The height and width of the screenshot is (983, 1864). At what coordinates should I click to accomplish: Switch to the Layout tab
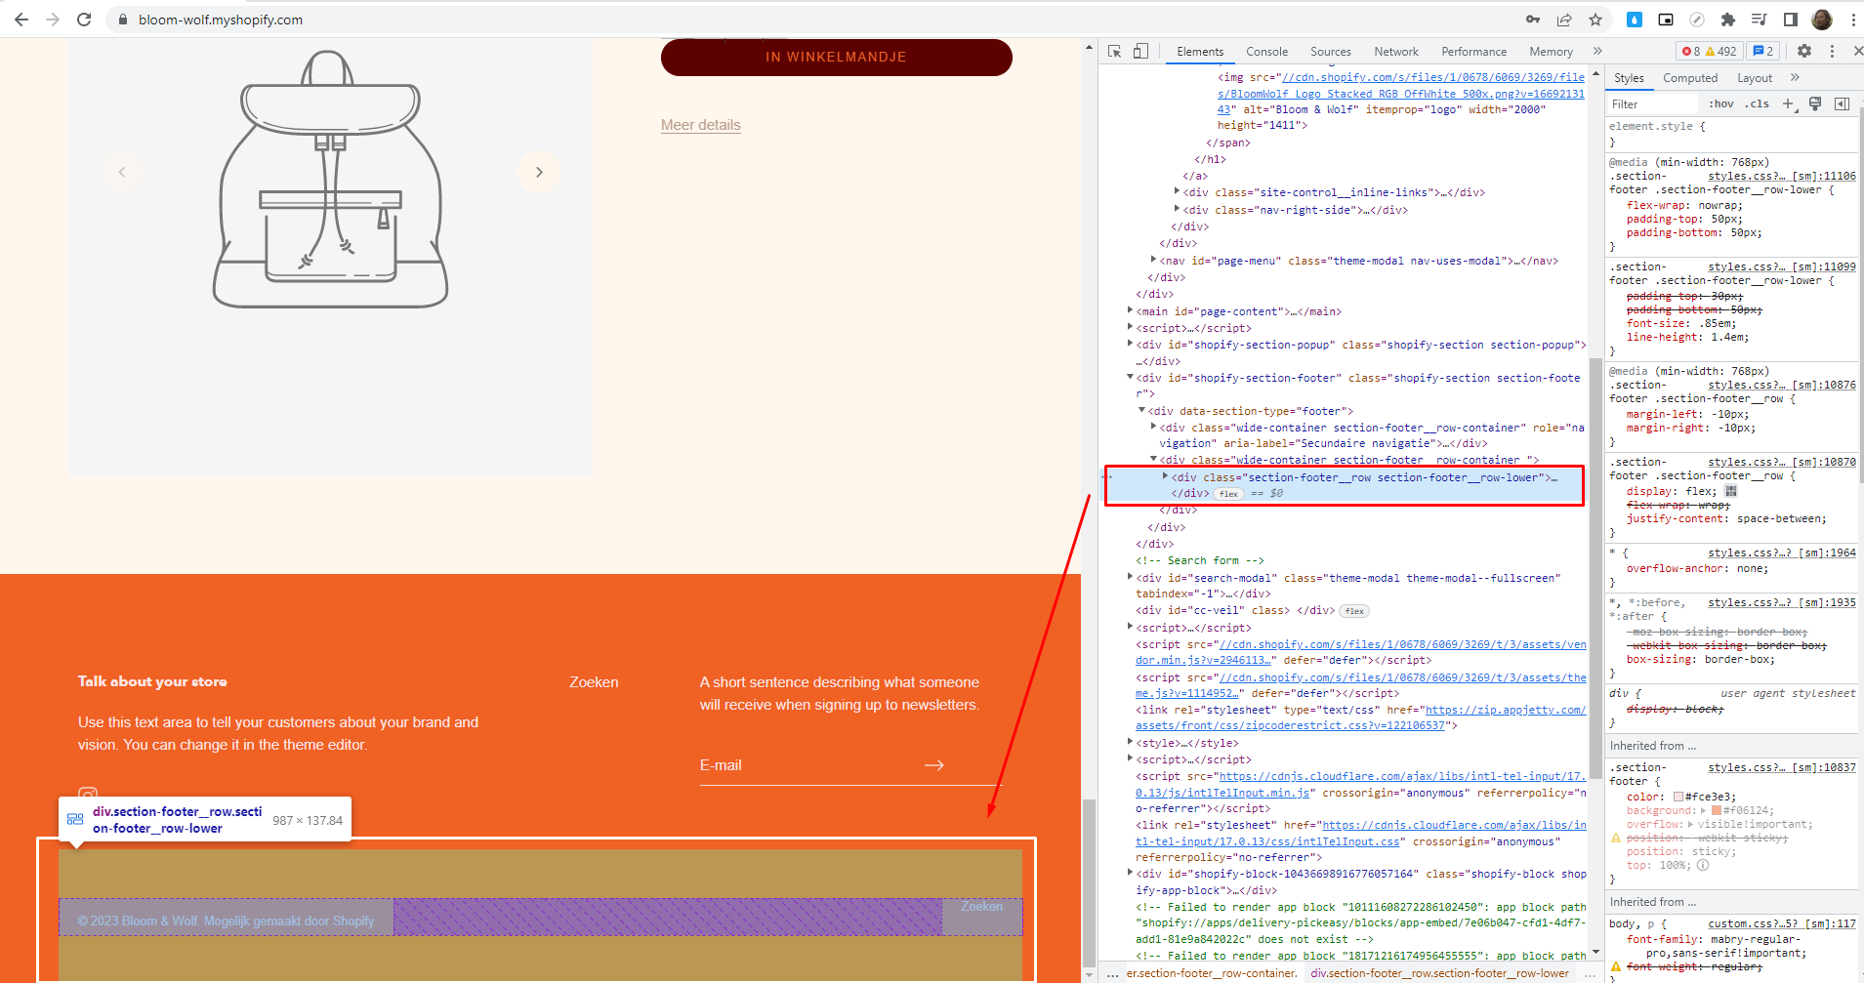tap(1755, 78)
